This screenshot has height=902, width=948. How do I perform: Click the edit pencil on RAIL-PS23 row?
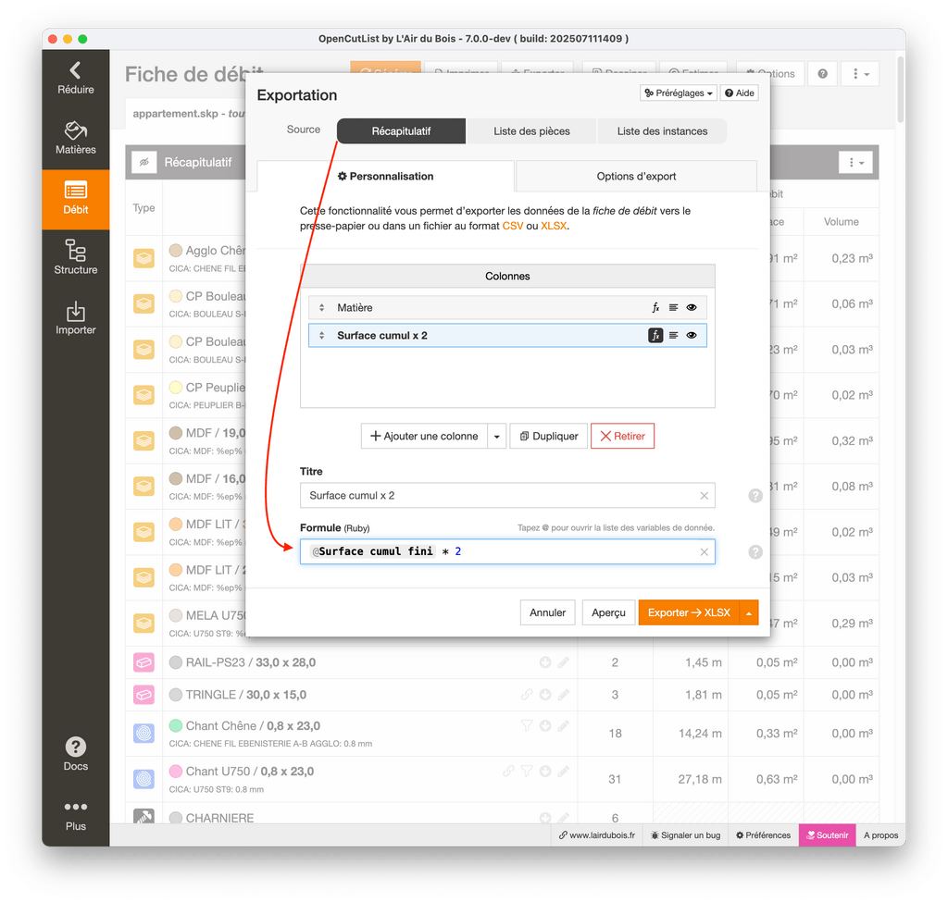(x=564, y=662)
